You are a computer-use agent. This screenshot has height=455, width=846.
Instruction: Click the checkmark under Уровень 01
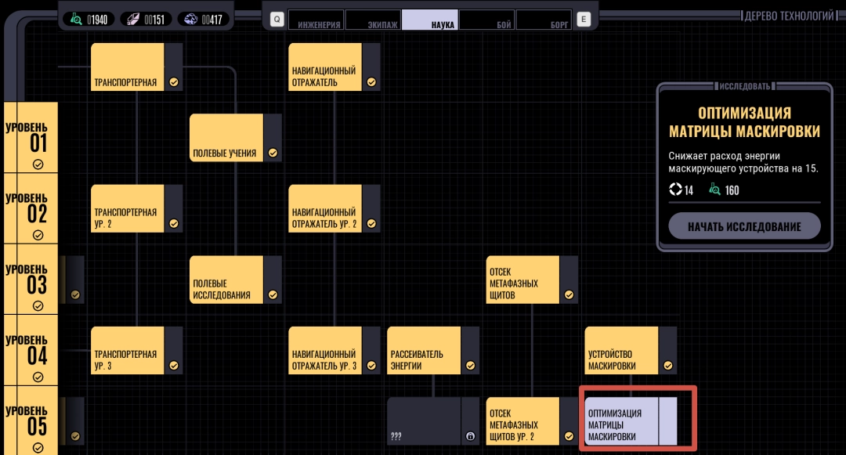pyautogui.click(x=38, y=164)
